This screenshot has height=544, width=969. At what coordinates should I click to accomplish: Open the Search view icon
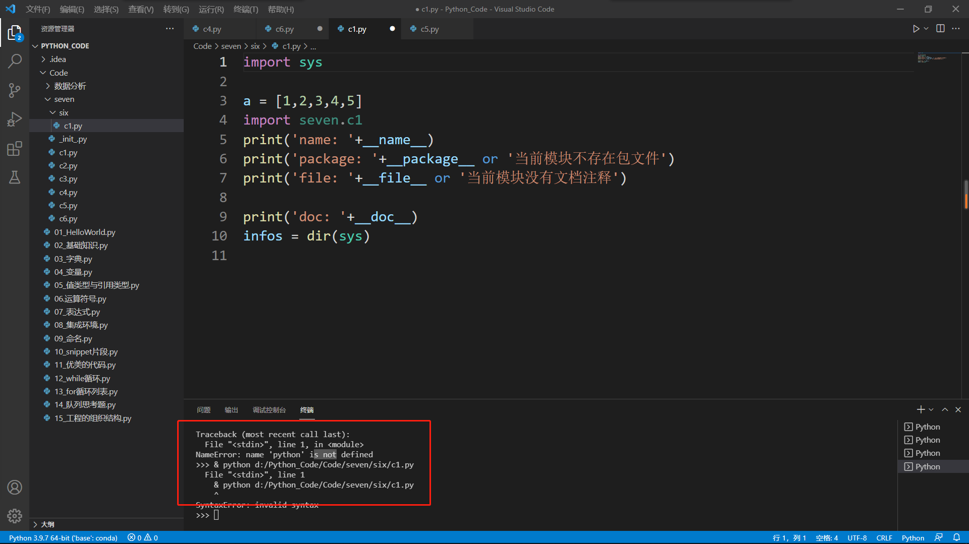click(x=15, y=62)
